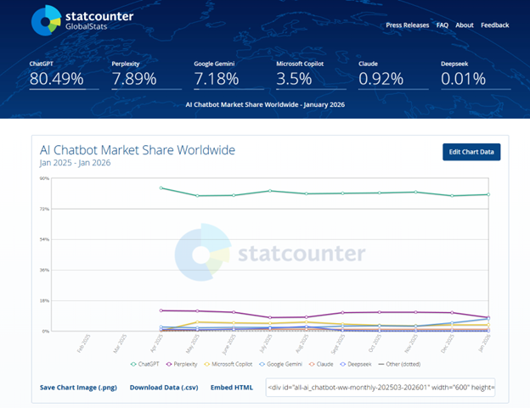This screenshot has height=408, width=530.
Task: Click Download Data (.csv)
Action: (164, 388)
